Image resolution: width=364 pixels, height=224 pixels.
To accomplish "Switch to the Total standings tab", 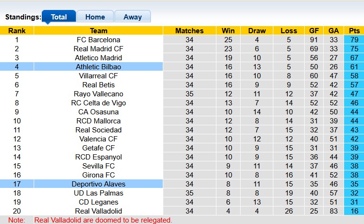I will (x=59, y=17).
